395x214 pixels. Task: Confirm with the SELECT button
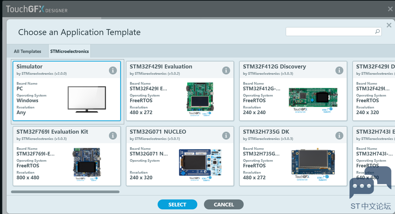pos(177,204)
